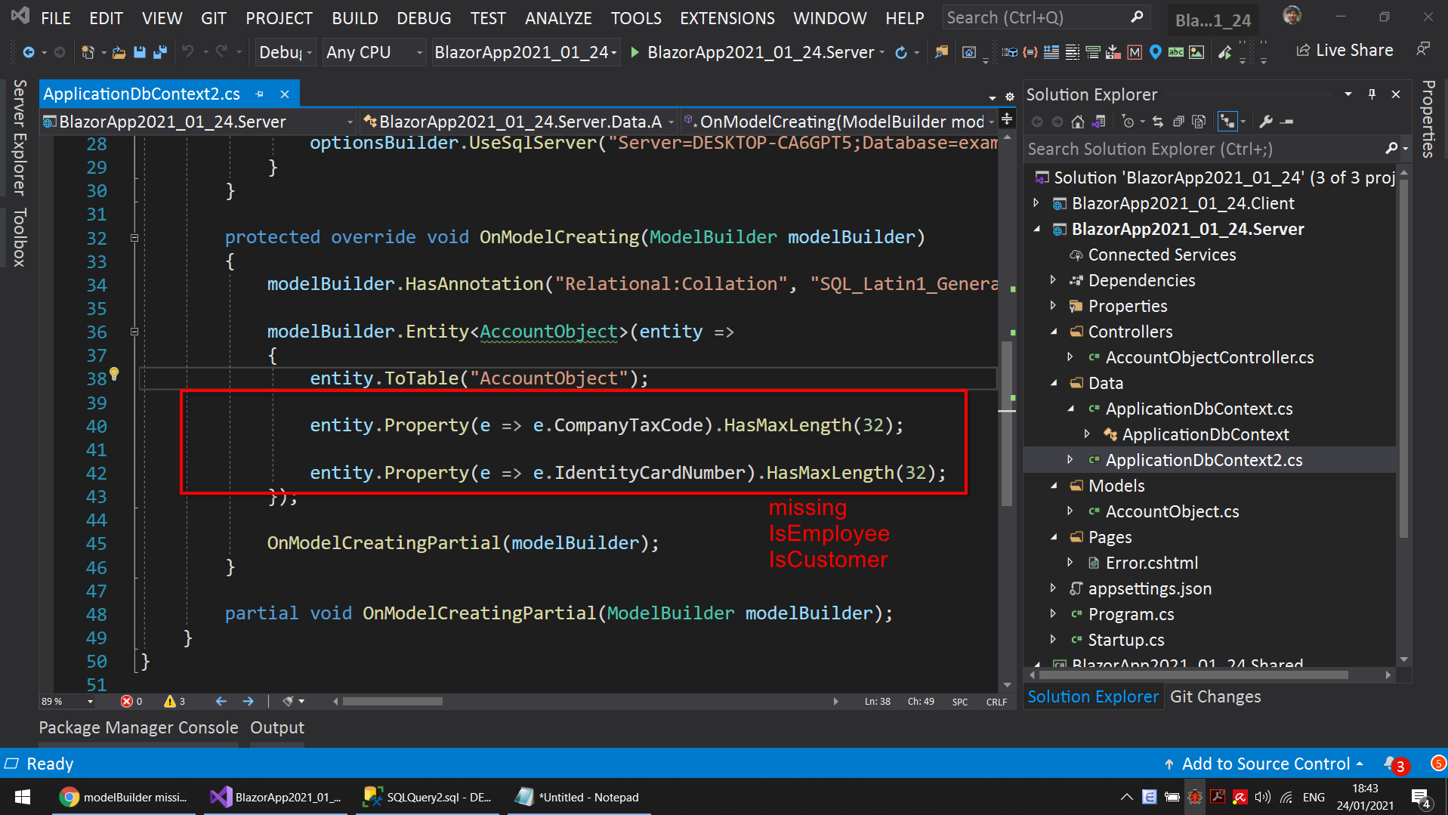Screen dimensions: 1448x815
Task: Switch to the Git Changes tab
Action: pyautogui.click(x=1215, y=696)
